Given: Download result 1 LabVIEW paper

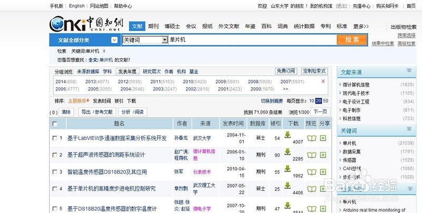Looking at the screenshot, I should point(287,135).
